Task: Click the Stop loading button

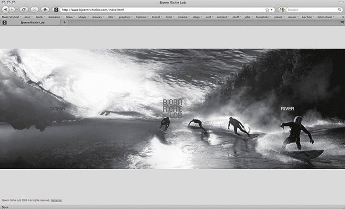Action: (34, 10)
